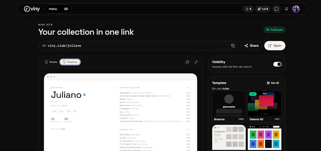Open the user profile avatar
This screenshot has width=321, height=151.
point(296,9)
